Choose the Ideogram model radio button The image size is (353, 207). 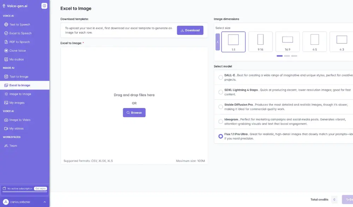[221, 121]
